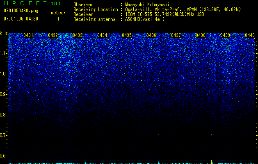Click the 0.8 kHz axis label
This screenshot has height=164, width=258.
pyautogui.click(x=3, y=115)
